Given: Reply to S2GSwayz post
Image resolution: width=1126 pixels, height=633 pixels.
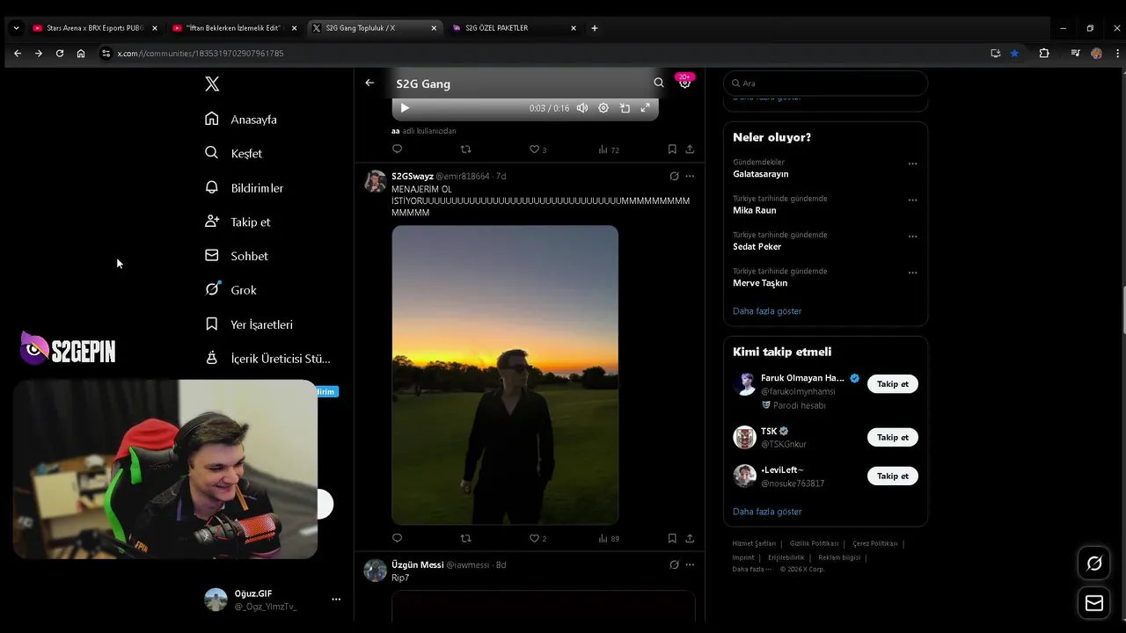Looking at the screenshot, I should coord(397,538).
